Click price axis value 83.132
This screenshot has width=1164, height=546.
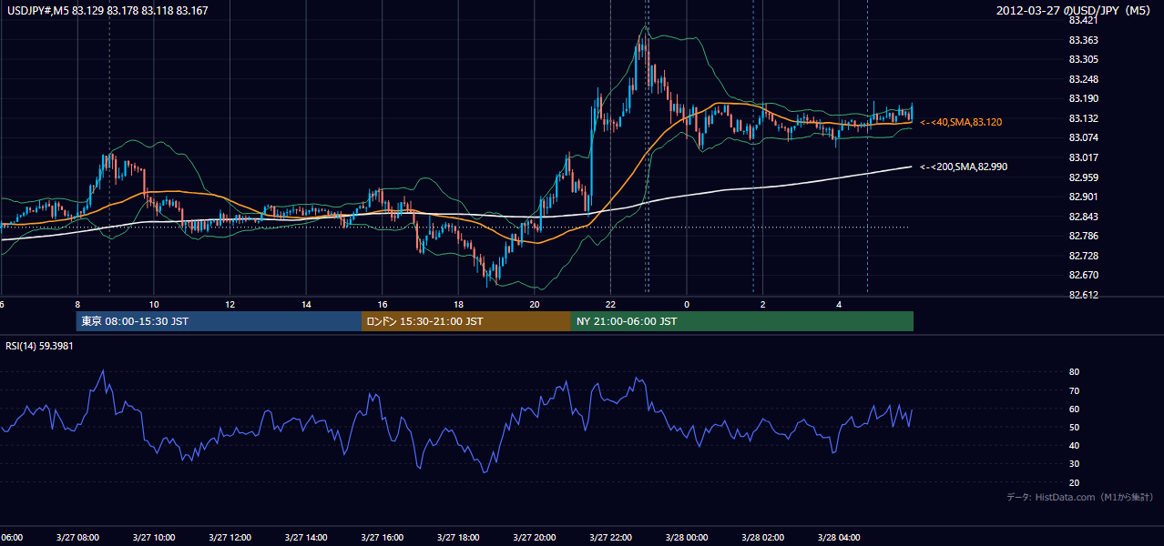tap(1084, 118)
